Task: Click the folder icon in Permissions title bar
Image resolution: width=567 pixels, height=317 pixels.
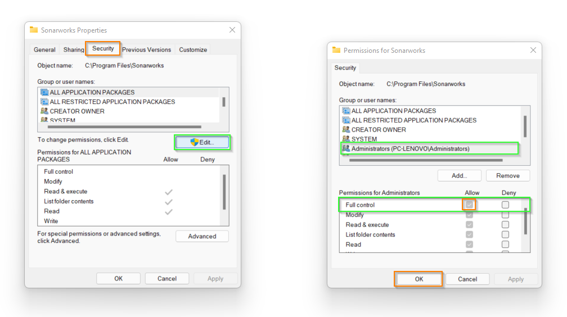Action: click(336, 50)
